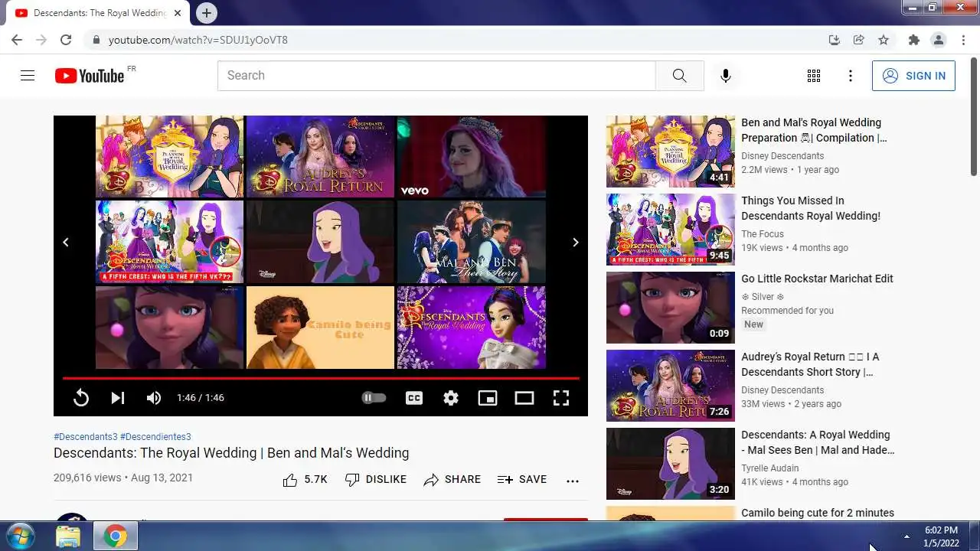Image resolution: width=980 pixels, height=551 pixels.
Task: Open Camilo being Cute end-screen thumbnail
Action: [320, 328]
